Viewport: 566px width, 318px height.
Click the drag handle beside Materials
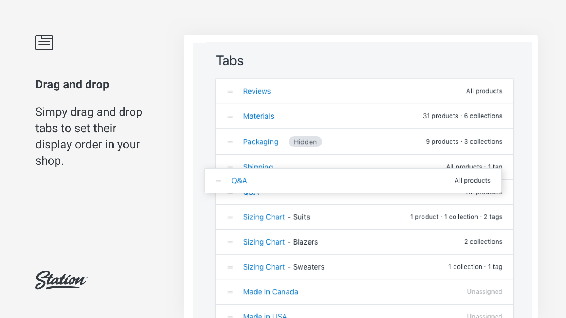pos(230,116)
